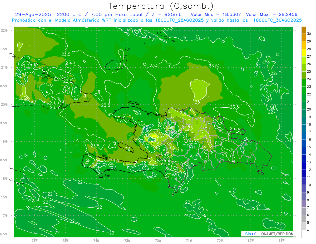
Task: Click the "7:00 pm Hora Local" text
Action: (116, 15)
